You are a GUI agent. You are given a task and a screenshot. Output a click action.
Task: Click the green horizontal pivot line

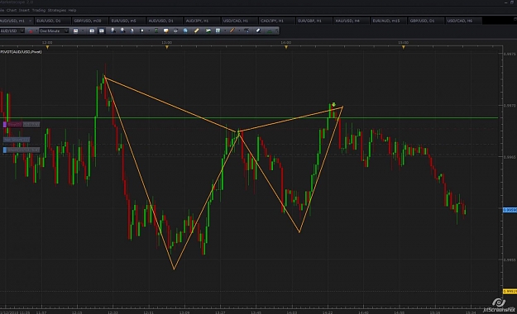249,117
